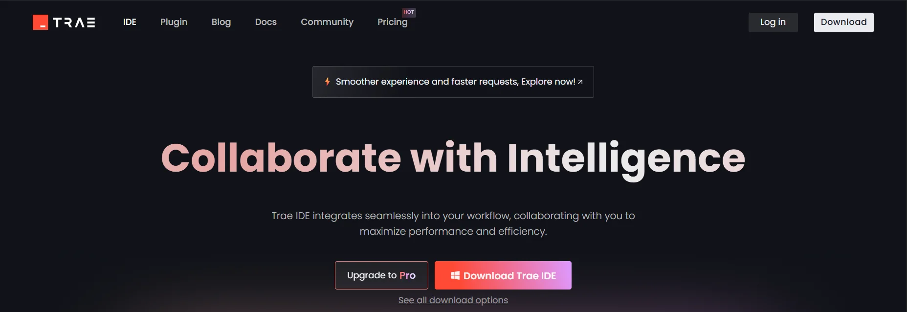Image resolution: width=907 pixels, height=312 pixels.
Task: Open See all download options link
Action: 453,300
